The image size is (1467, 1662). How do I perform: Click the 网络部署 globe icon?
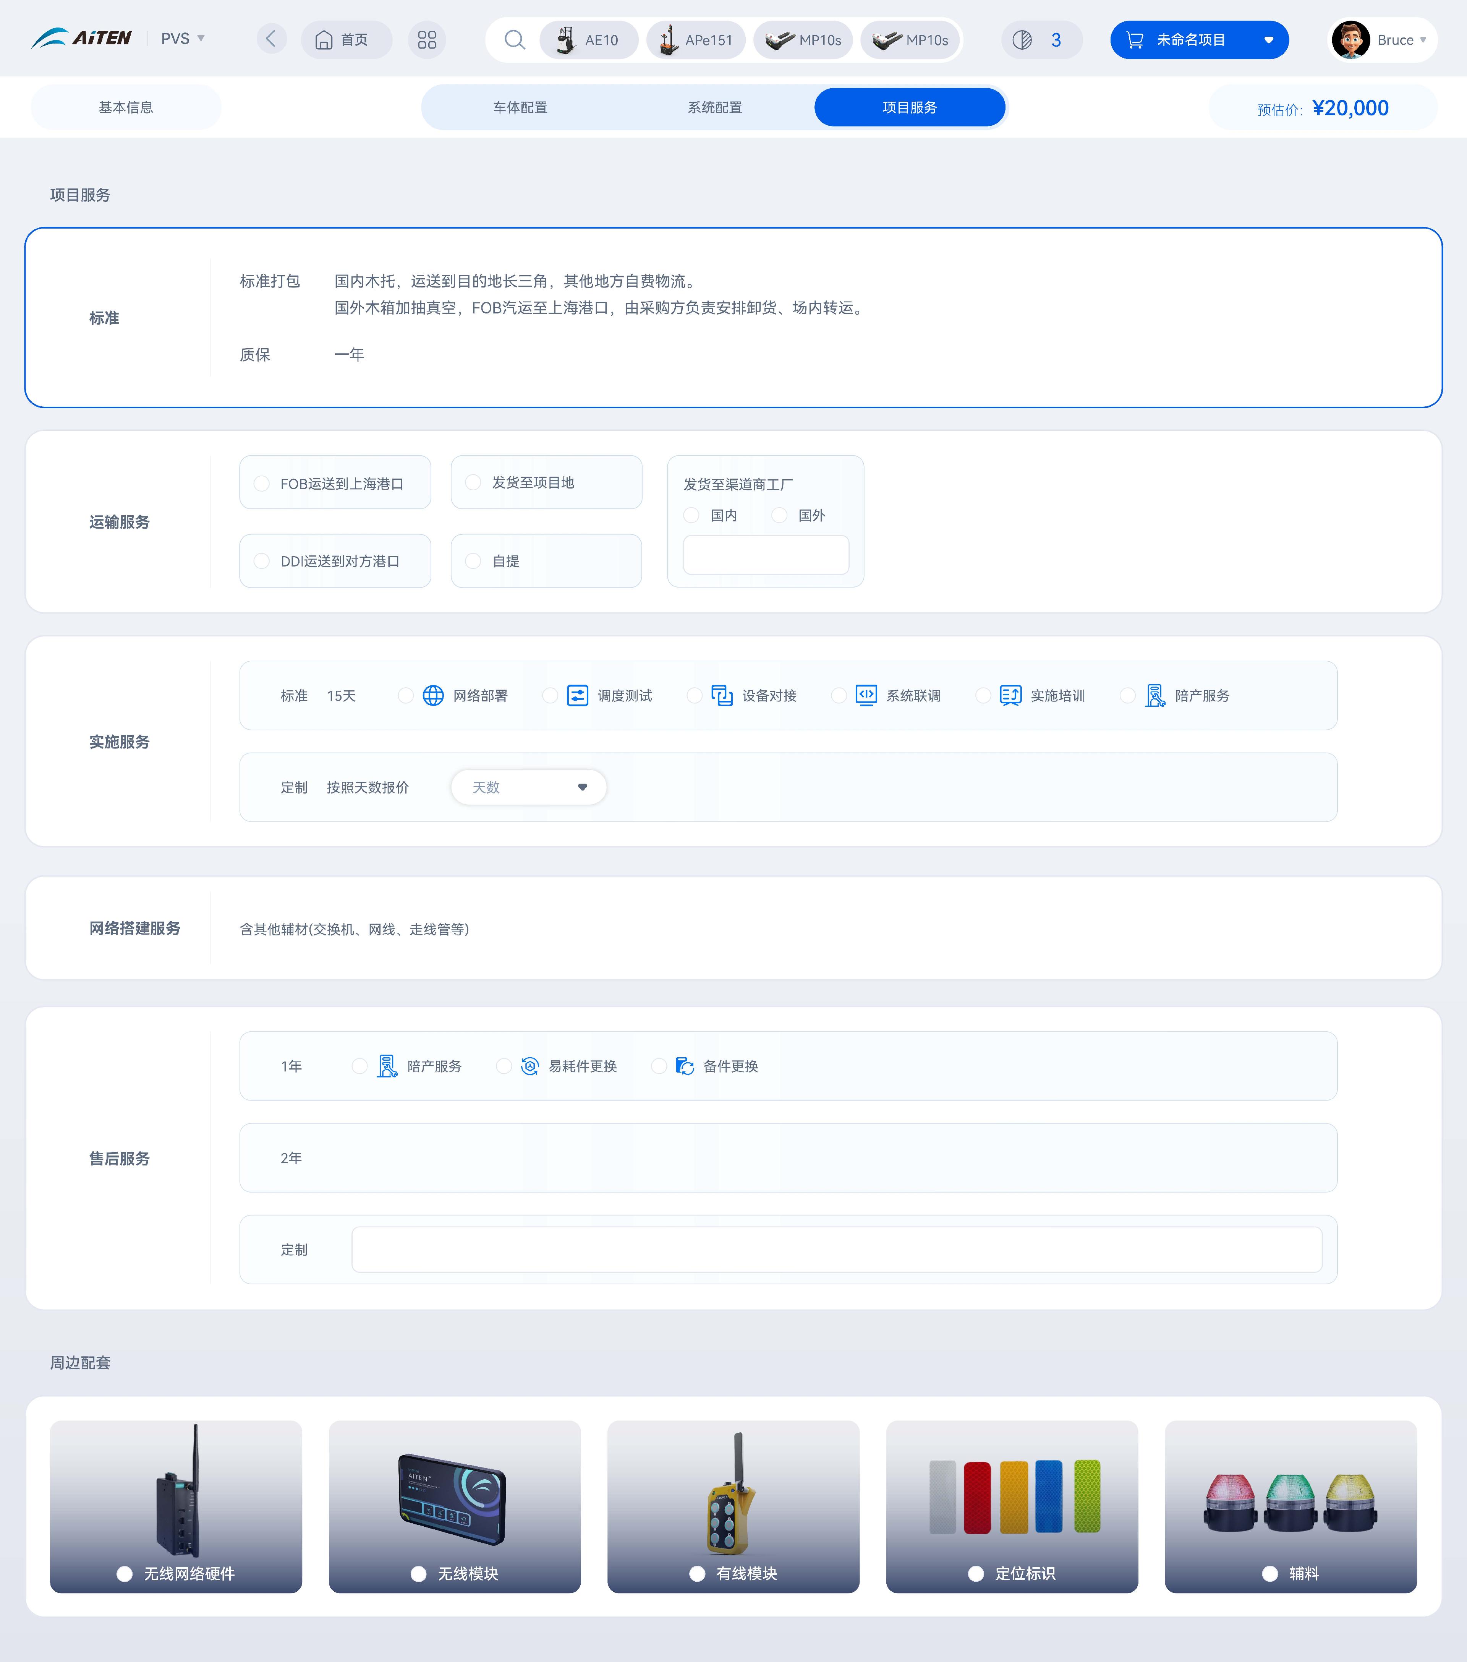433,696
